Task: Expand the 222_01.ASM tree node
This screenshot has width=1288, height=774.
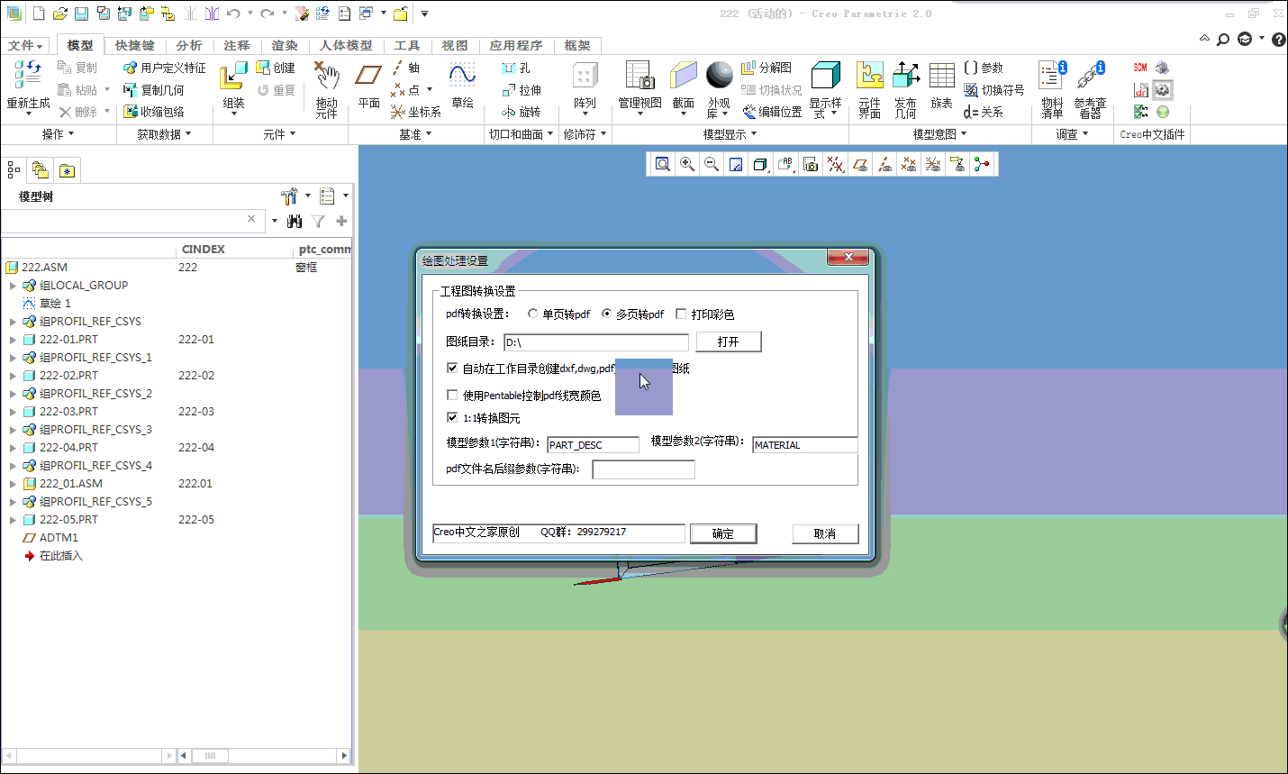Action: [13, 484]
